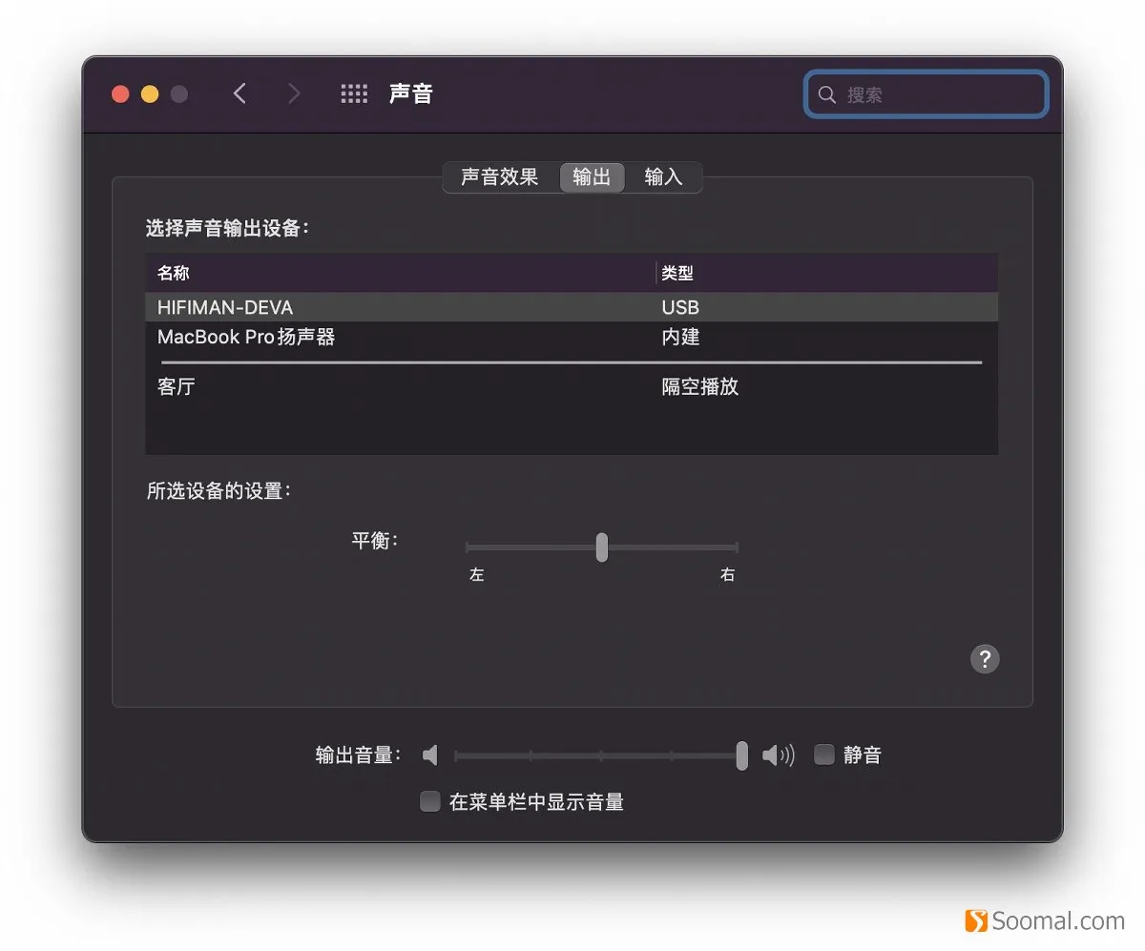Screen dimensions: 1145x951
Task: Click the 输出音量 slider knob
Action: [x=742, y=755]
